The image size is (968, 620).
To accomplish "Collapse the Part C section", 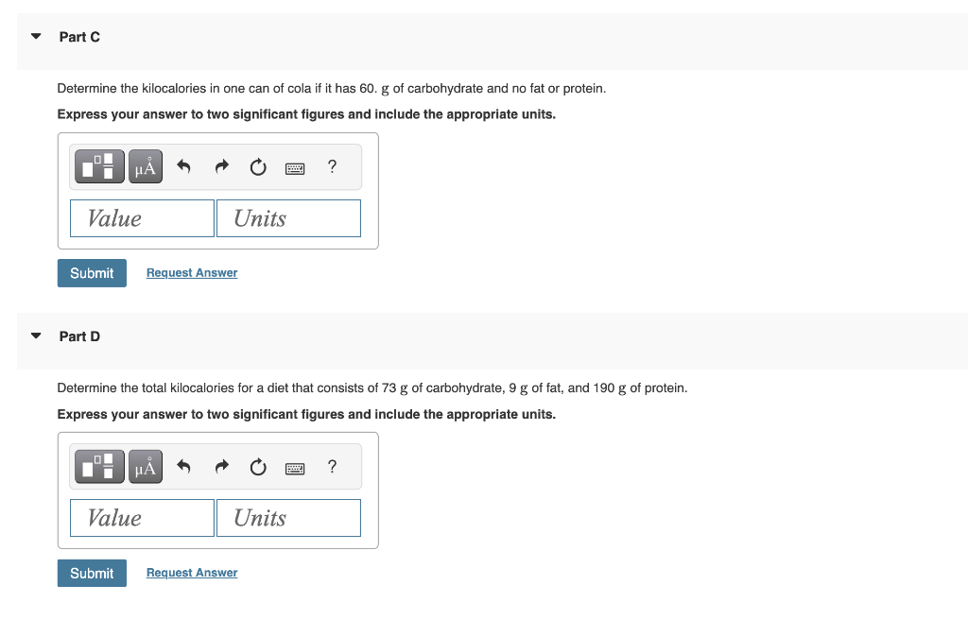I will (35, 36).
